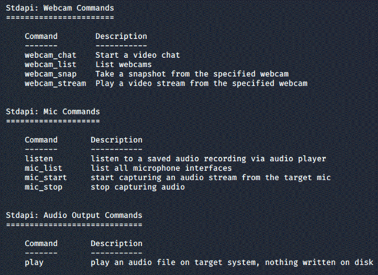This screenshot has height=275, width=378.
Task: Click the mic_list command text
Action: tap(44, 168)
